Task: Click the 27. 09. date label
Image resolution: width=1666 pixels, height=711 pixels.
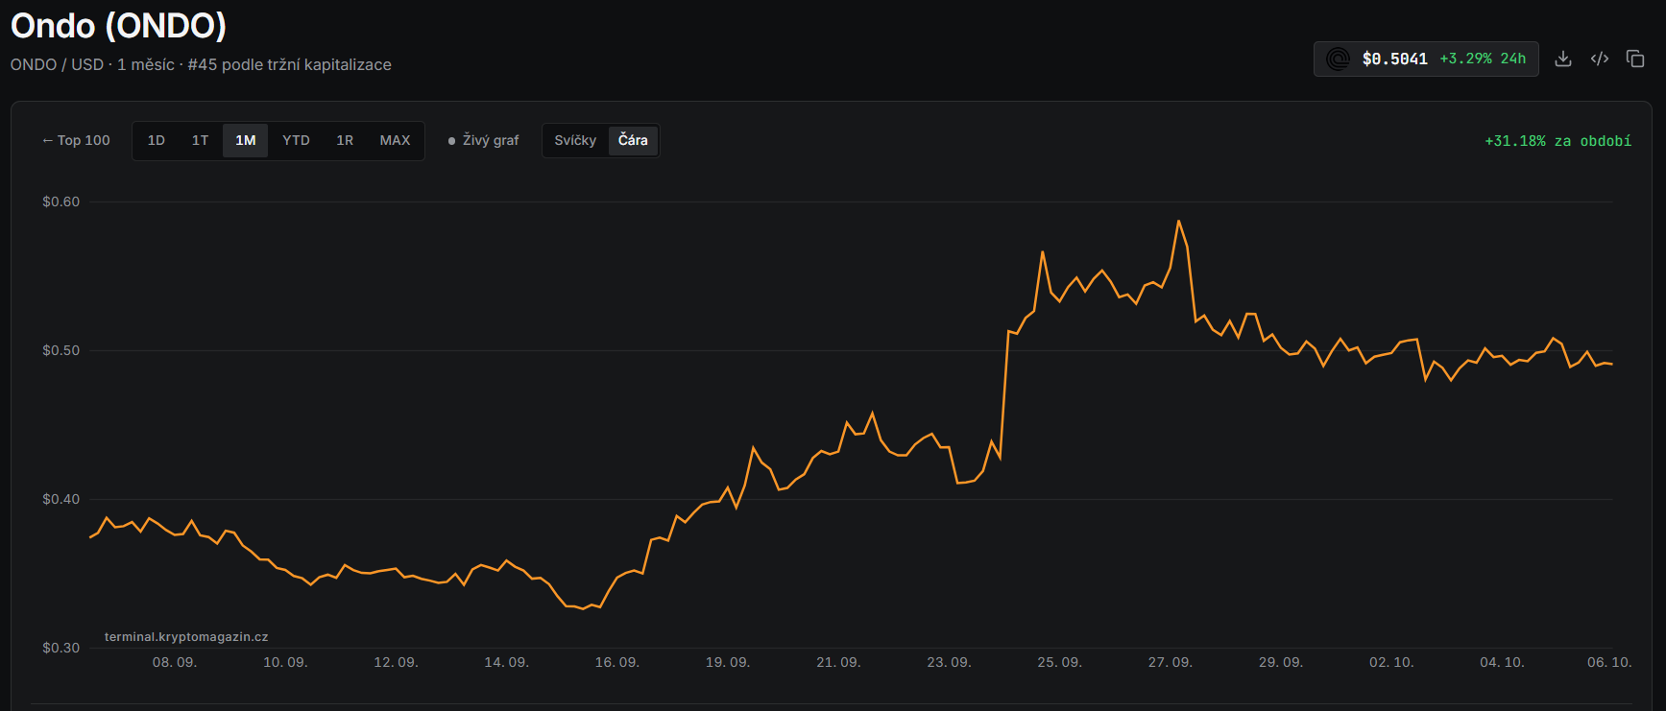Action: [x=1171, y=662]
